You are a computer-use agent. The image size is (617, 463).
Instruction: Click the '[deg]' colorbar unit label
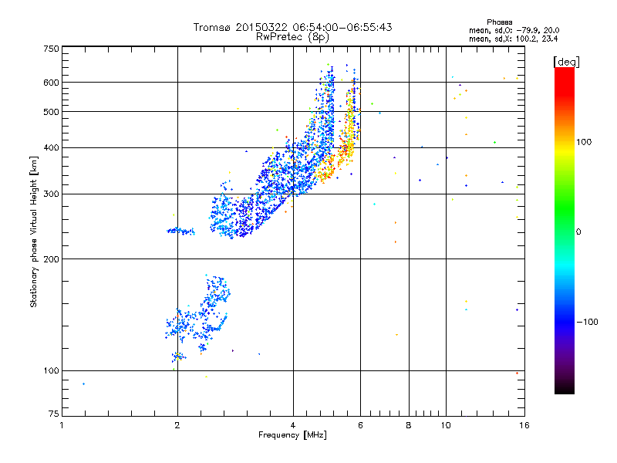point(566,62)
